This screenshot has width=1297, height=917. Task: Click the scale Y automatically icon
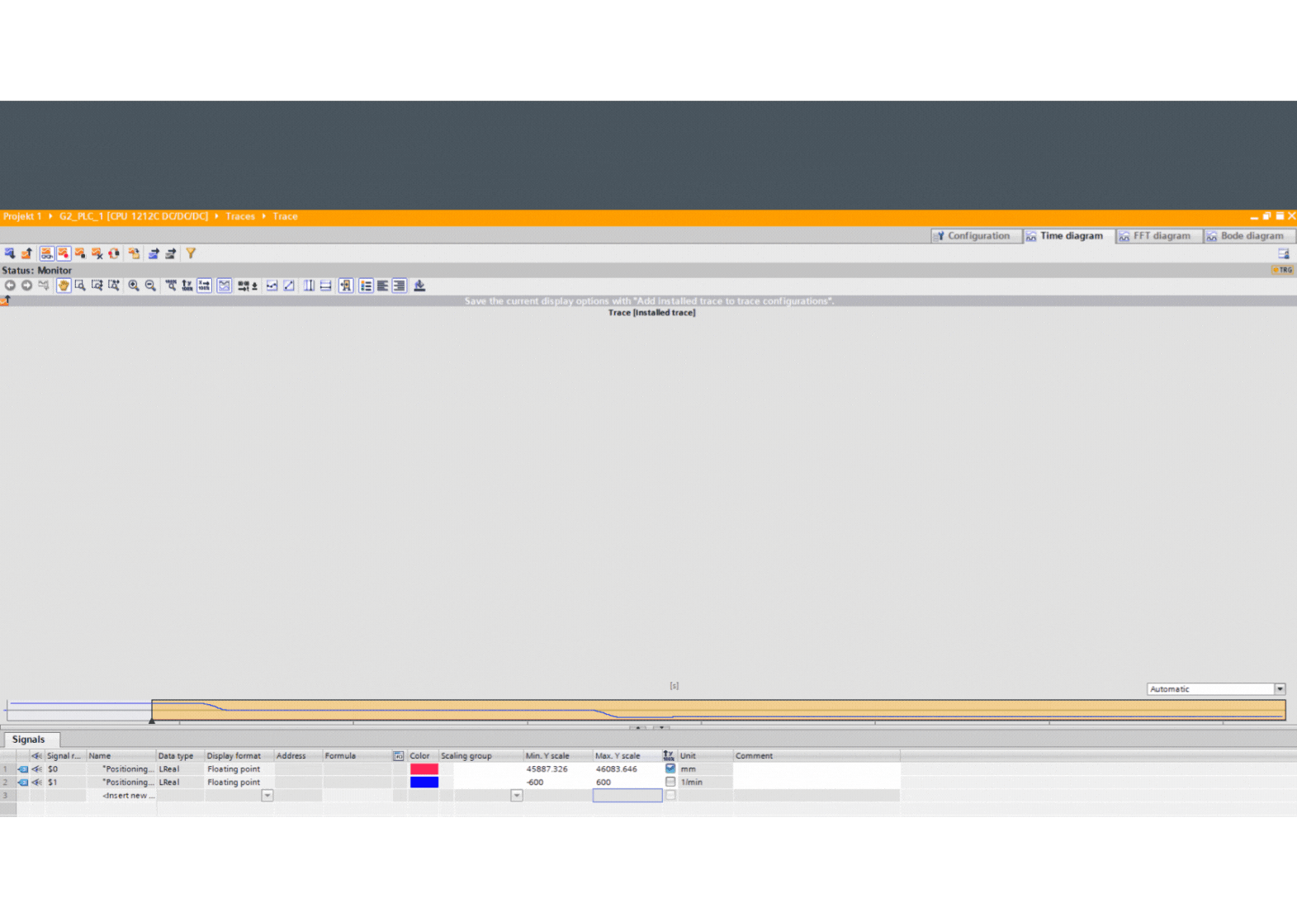click(x=187, y=286)
